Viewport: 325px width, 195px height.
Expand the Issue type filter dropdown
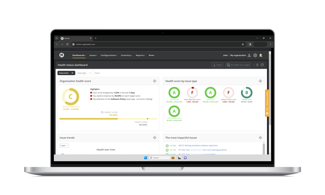[x=84, y=73]
